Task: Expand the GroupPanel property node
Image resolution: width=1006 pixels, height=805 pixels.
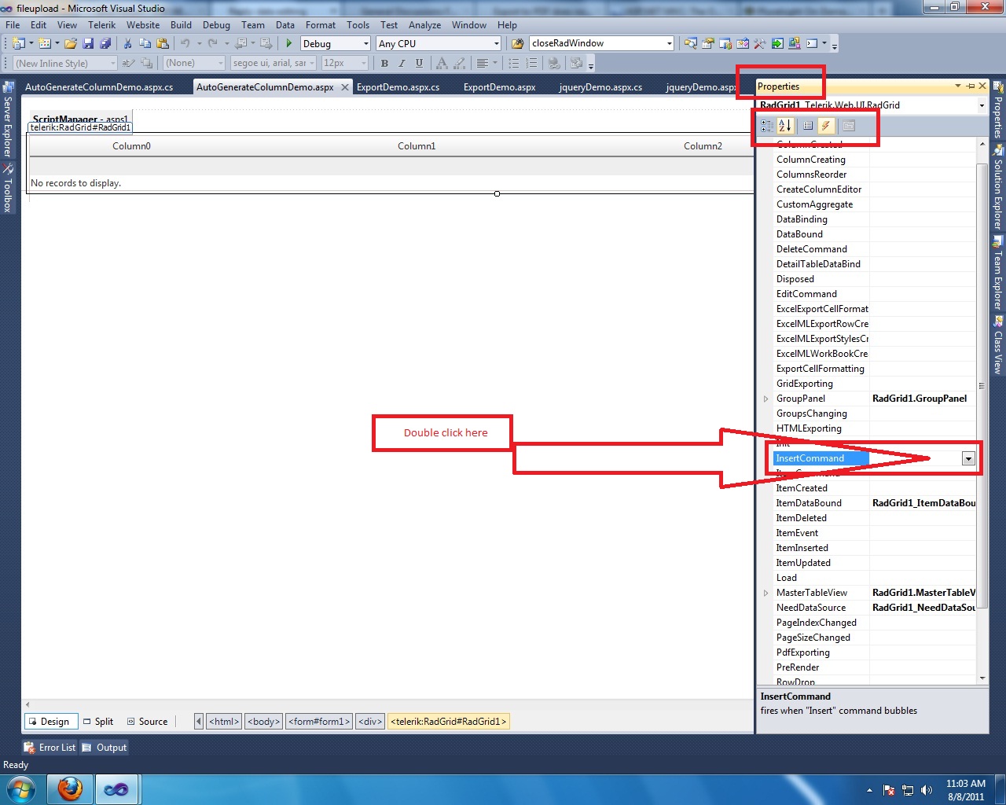Action: tap(766, 399)
